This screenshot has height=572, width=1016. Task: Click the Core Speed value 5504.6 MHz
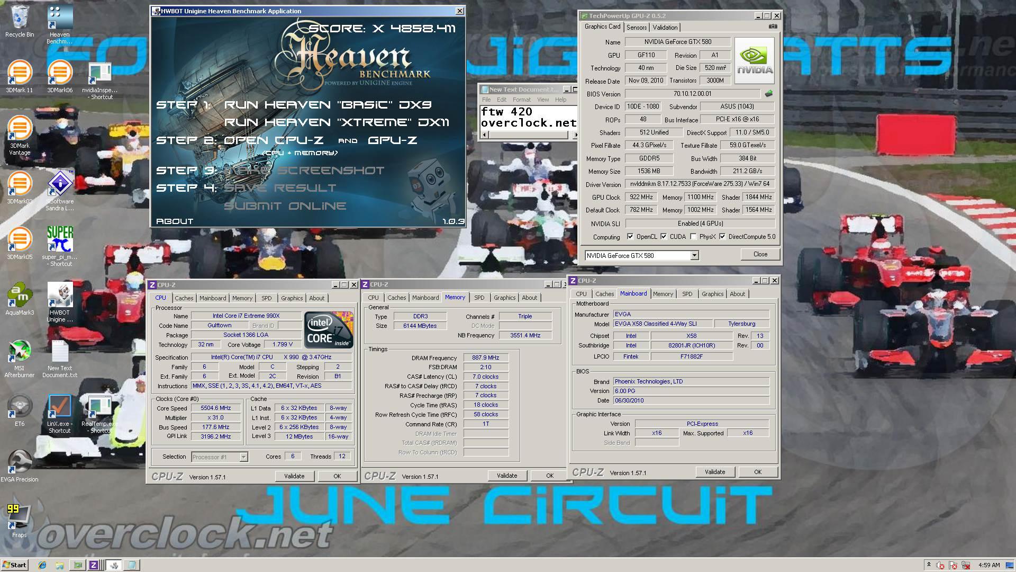tap(216, 408)
